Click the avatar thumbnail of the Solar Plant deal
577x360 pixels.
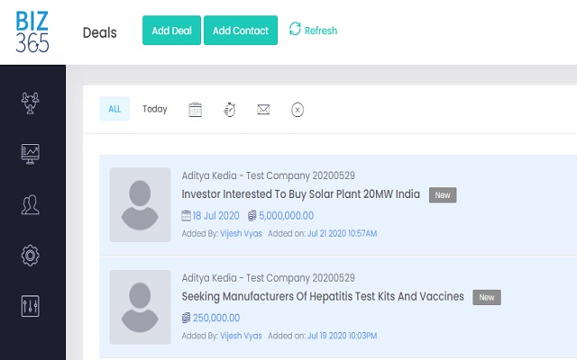(141, 204)
